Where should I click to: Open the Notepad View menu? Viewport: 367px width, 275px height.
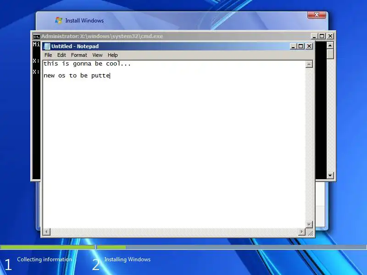[97, 55]
